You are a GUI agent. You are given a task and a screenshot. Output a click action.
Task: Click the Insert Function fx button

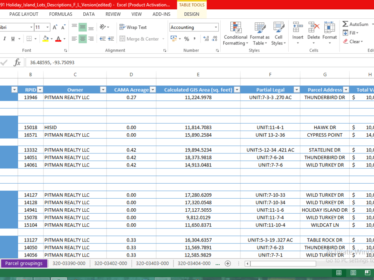point(17,63)
